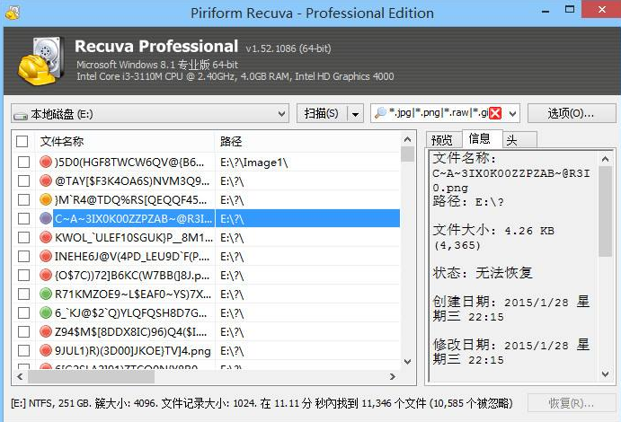621x422 pixels.
Task: Click the green status dot of R71KMZOE9 file
Action: coord(46,294)
